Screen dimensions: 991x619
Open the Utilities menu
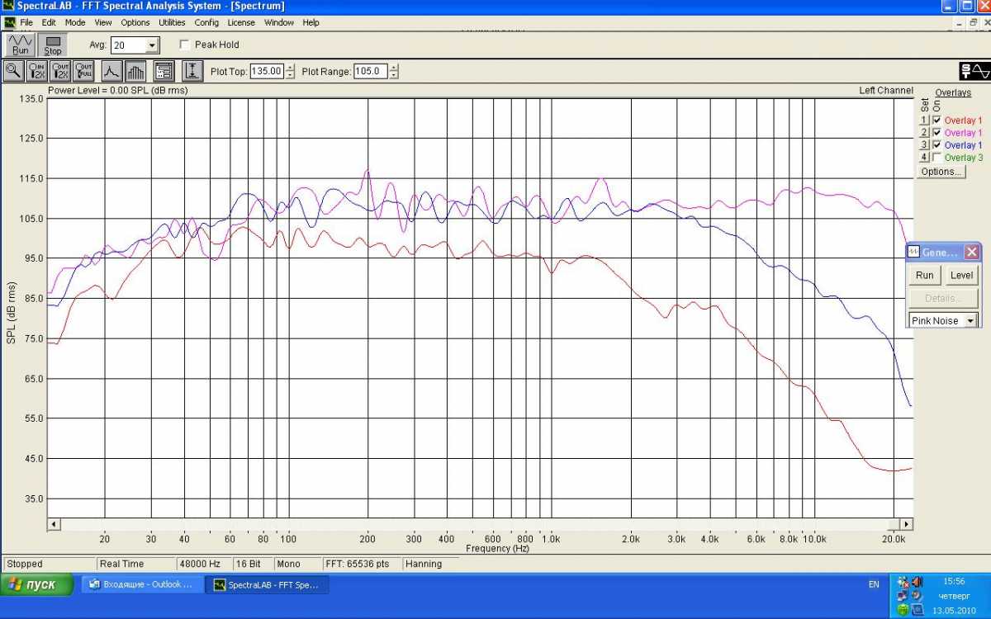[172, 22]
